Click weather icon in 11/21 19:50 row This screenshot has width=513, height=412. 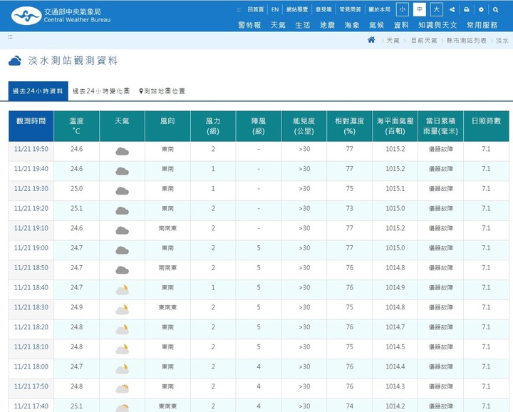pyautogui.click(x=122, y=151)
